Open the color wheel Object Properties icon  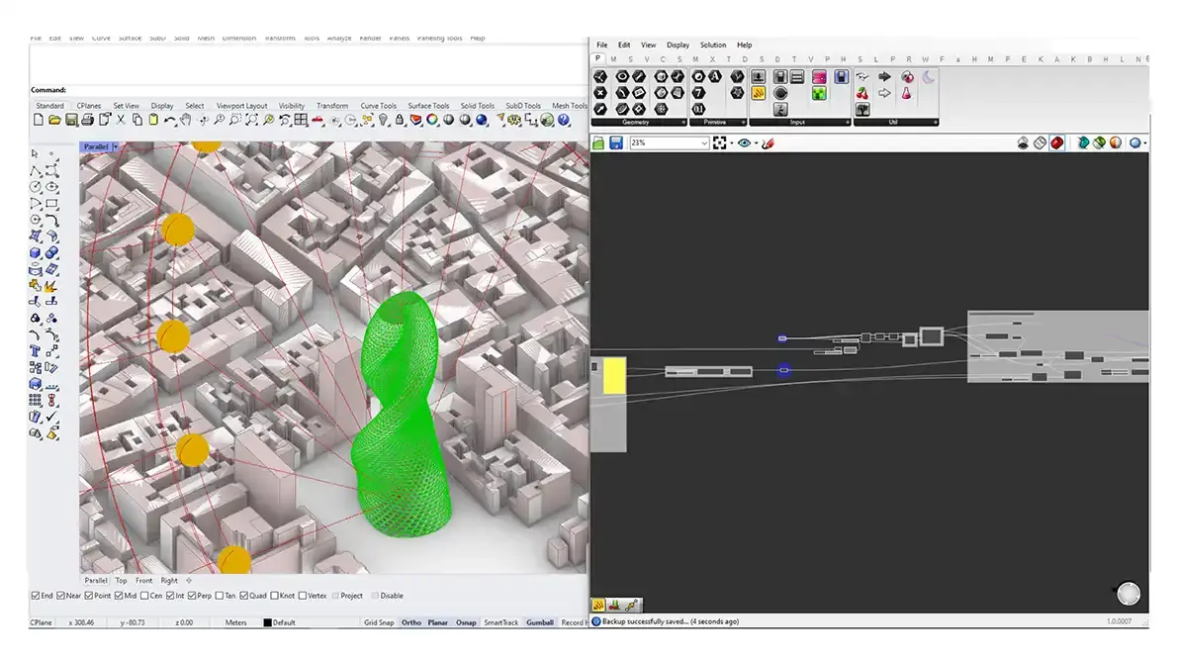(x=432, y=120)
